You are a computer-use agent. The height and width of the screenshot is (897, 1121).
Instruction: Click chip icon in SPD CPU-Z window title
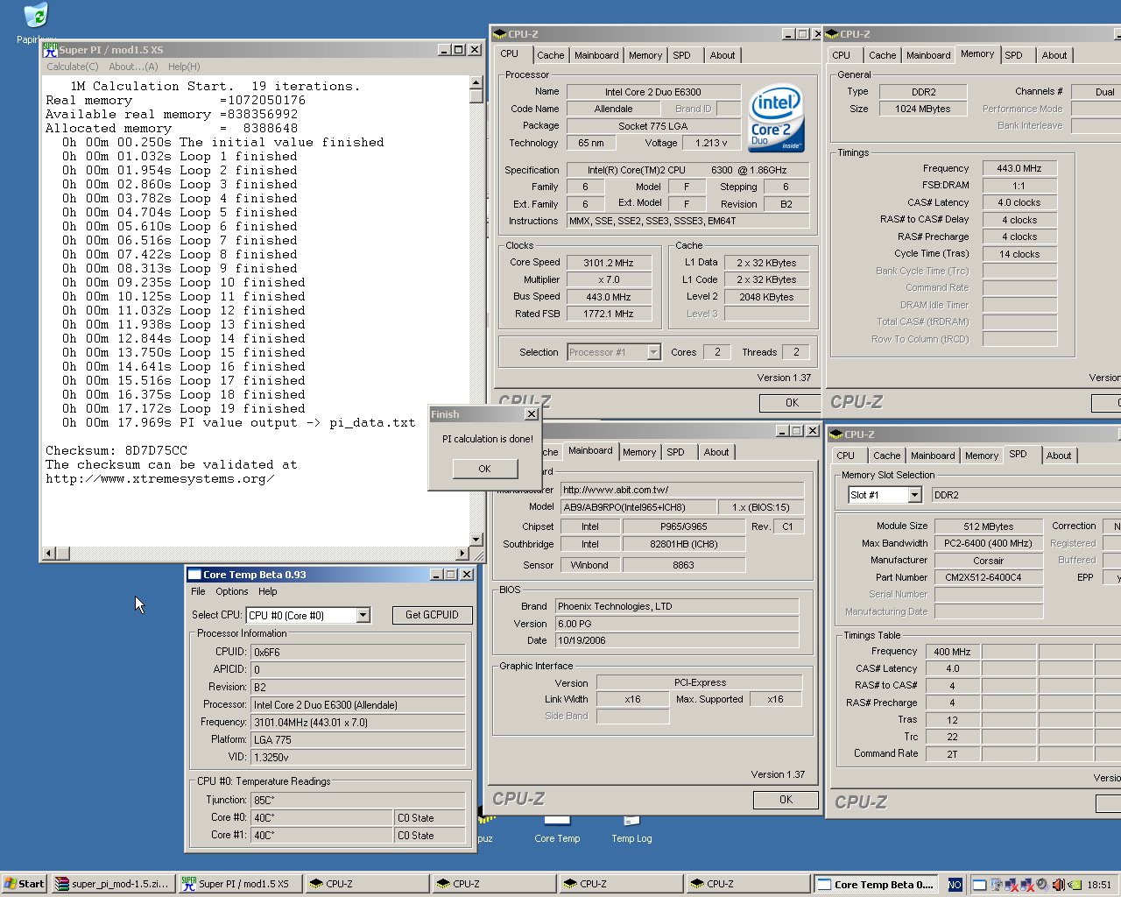pyautogui.click(x=835, y=434)
